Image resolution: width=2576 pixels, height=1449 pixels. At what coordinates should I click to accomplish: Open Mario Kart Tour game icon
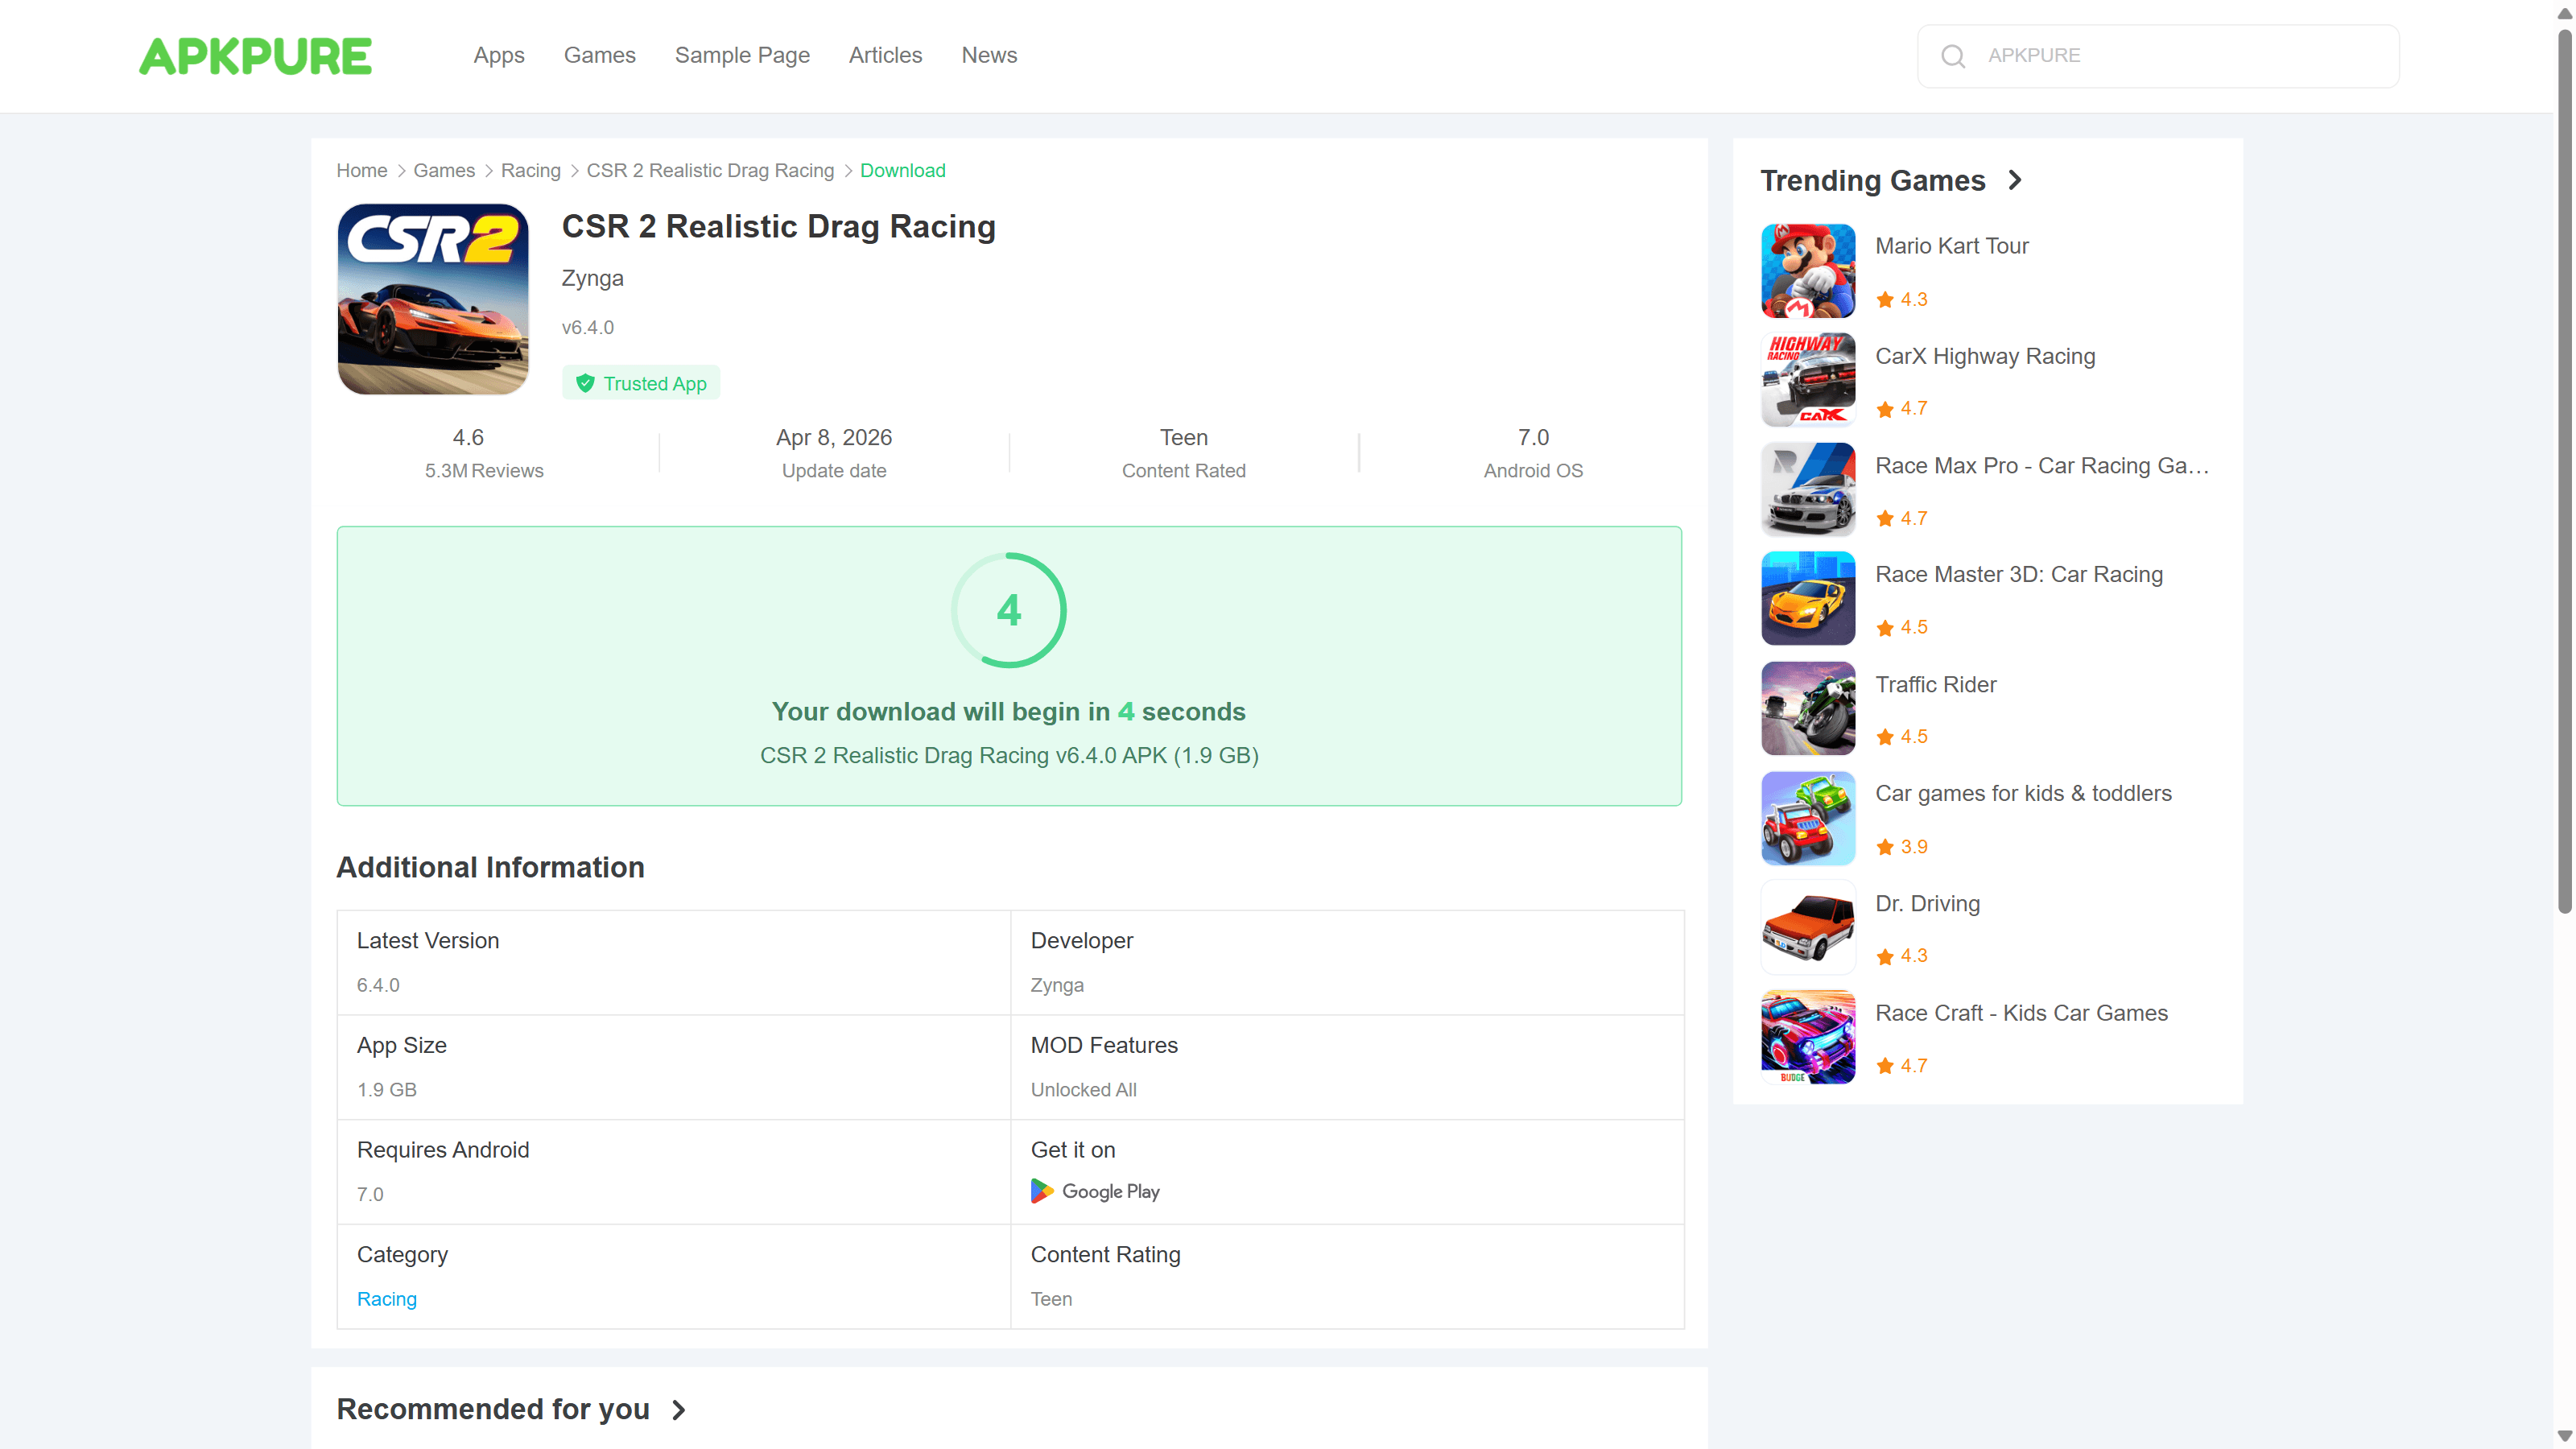[x=1807, y=270]
